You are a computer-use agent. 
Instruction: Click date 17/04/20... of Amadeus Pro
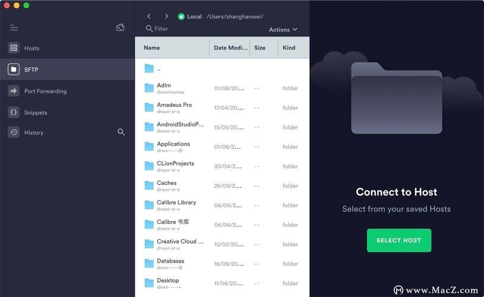coord(229,108)
